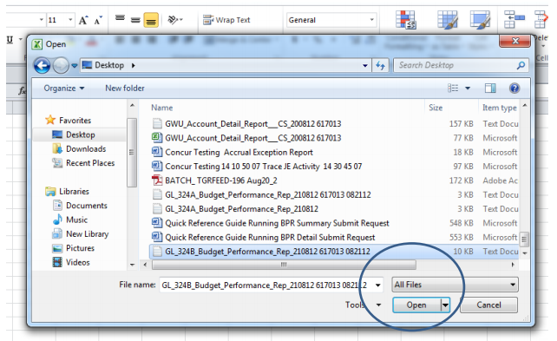Open recent locations dropdown beside navigation arrows
This screenshot has width=557, height=341.
click(75, 66)
